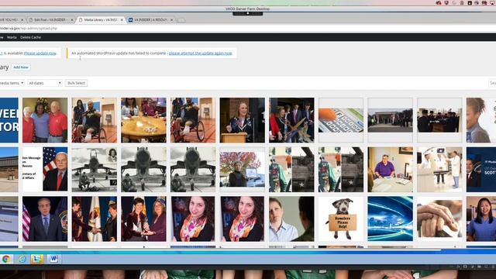Image resolution: width=496 pixels, height=279 pixels.
Task: Select the dog with Homeless Please Help sign
Action: point(341,219)
